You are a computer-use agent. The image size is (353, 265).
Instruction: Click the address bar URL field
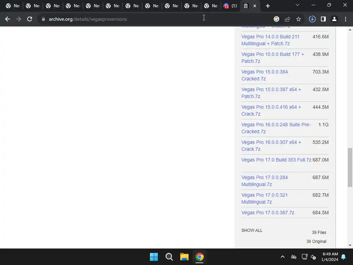(x=155, y=19)
